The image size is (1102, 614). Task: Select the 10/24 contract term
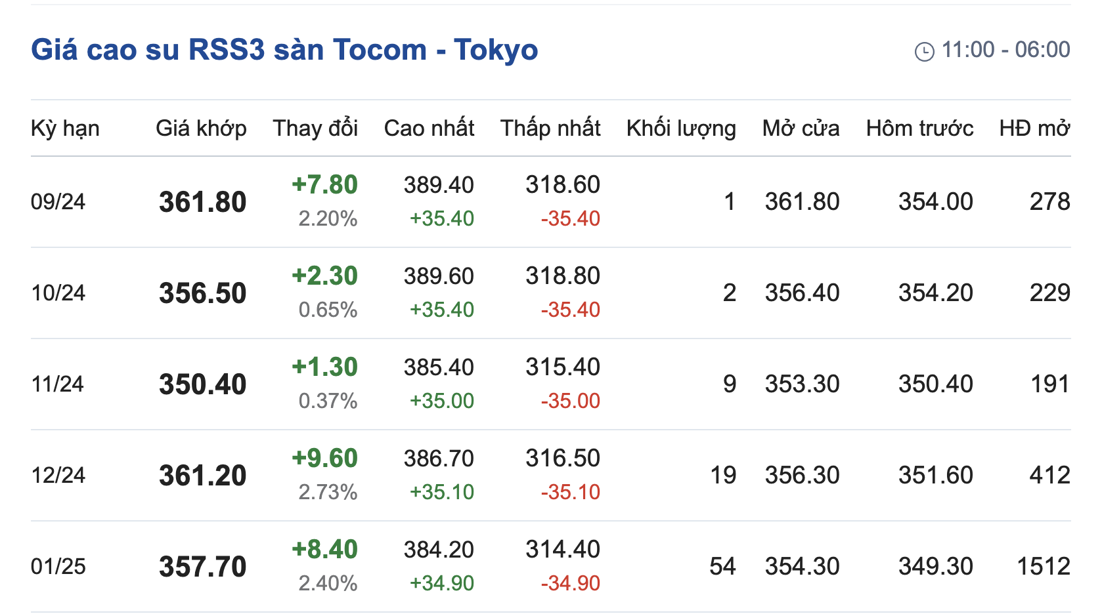58,293
